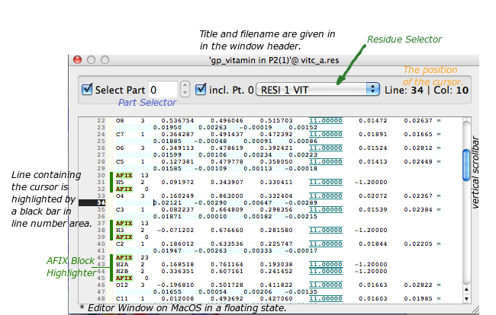
Task: Click the 11.00000 value in H2B row
Action: click(x=326, y=271)
